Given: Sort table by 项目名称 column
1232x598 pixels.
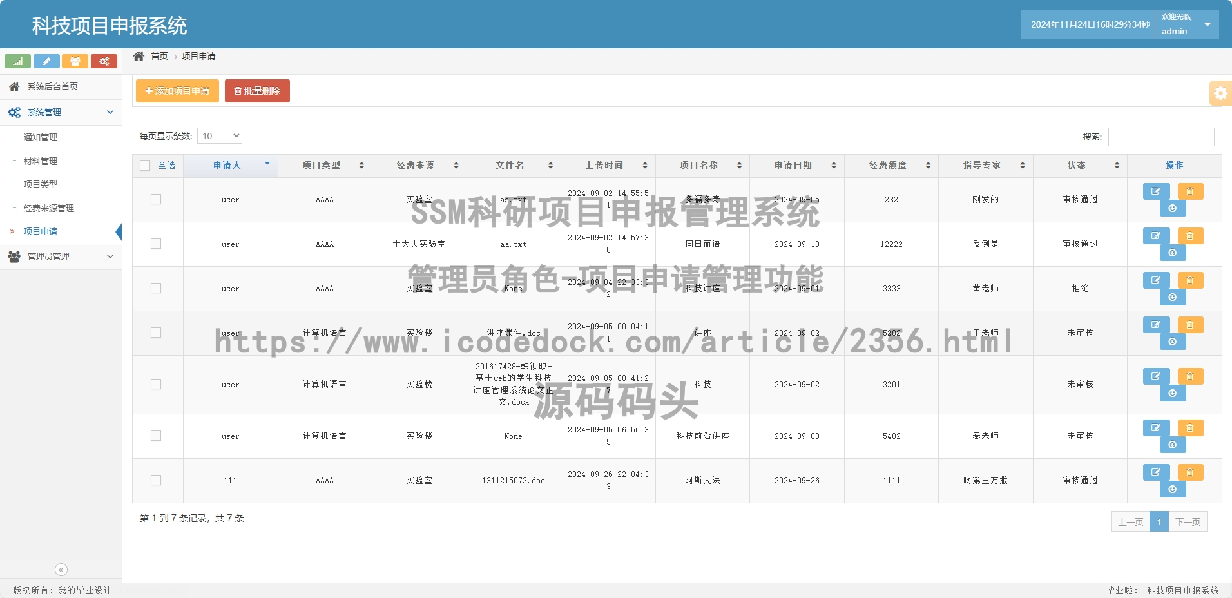Looking at the screenshot, I should coord(702,166).
